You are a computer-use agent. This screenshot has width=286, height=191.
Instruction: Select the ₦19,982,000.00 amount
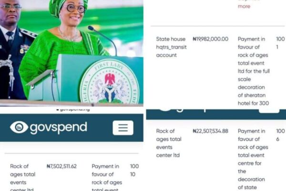click(x=211, y=39)
